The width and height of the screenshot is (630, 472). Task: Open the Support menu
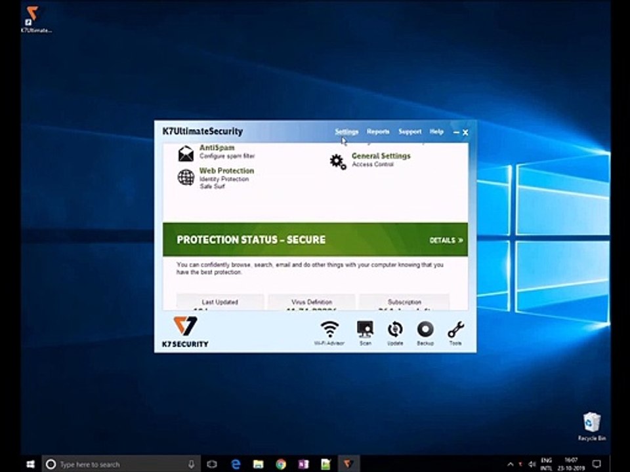[x=409, y=132]
